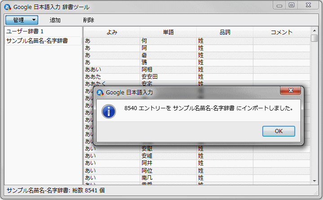Select the word cell 南几
The image size is (323, 200).
(168, 178)
